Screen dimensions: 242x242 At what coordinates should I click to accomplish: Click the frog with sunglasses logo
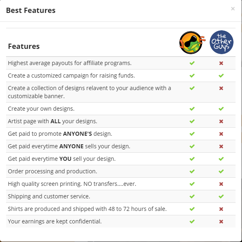coord(192,42)
